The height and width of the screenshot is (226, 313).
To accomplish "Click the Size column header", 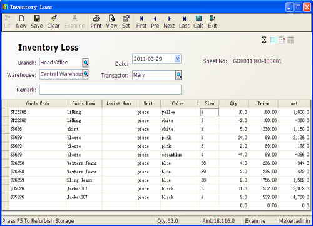I will [210, 103].
